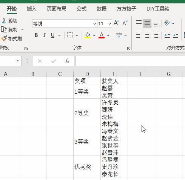Viewport: 185px width, 180px height.
Task: Select the cell starting with 冯静雯
Action: coord(114,166)
